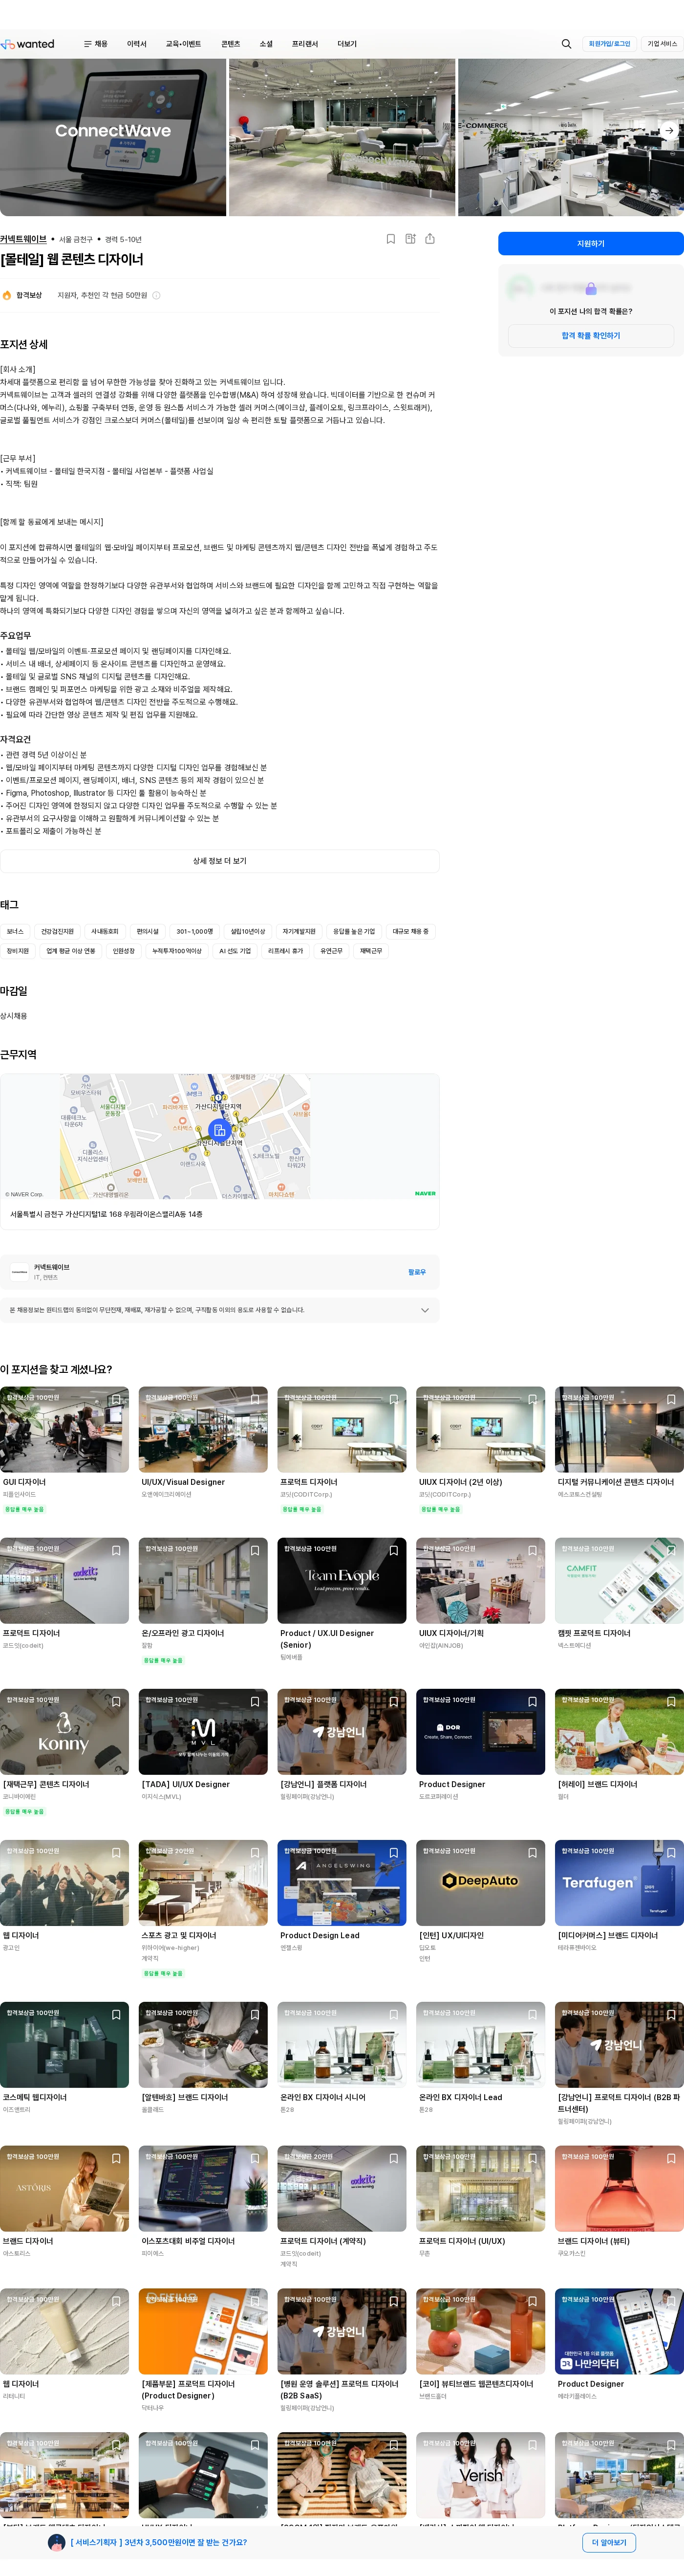
Task: Expand details with 상세 정보 더 보기
Action: (x=220, y=861)
